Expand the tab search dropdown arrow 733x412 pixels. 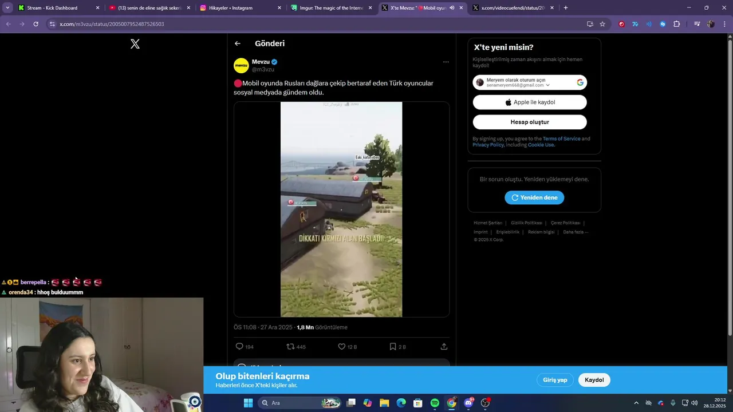(7, 8)
